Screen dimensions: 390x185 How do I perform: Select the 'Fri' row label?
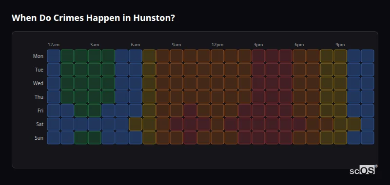click(40, 111)
